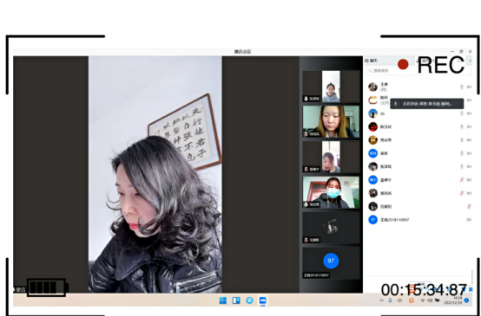Screen dimensions: 481x316
Task: Switch to the chat tab in side panel
Action: tap(372, 61)
